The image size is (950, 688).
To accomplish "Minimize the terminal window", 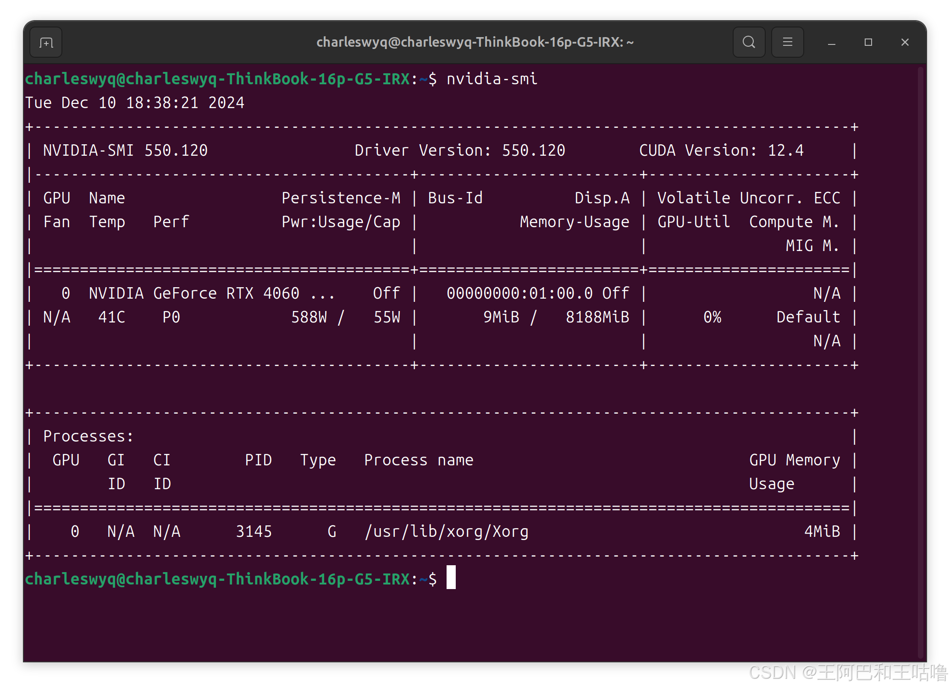I will point(831,43).
